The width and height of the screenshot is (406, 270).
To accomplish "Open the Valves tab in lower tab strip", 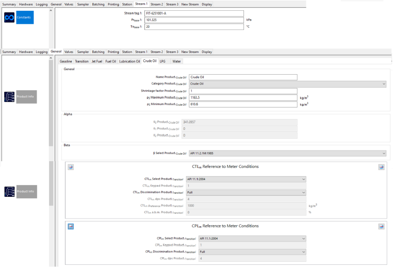I will (69, 52).
